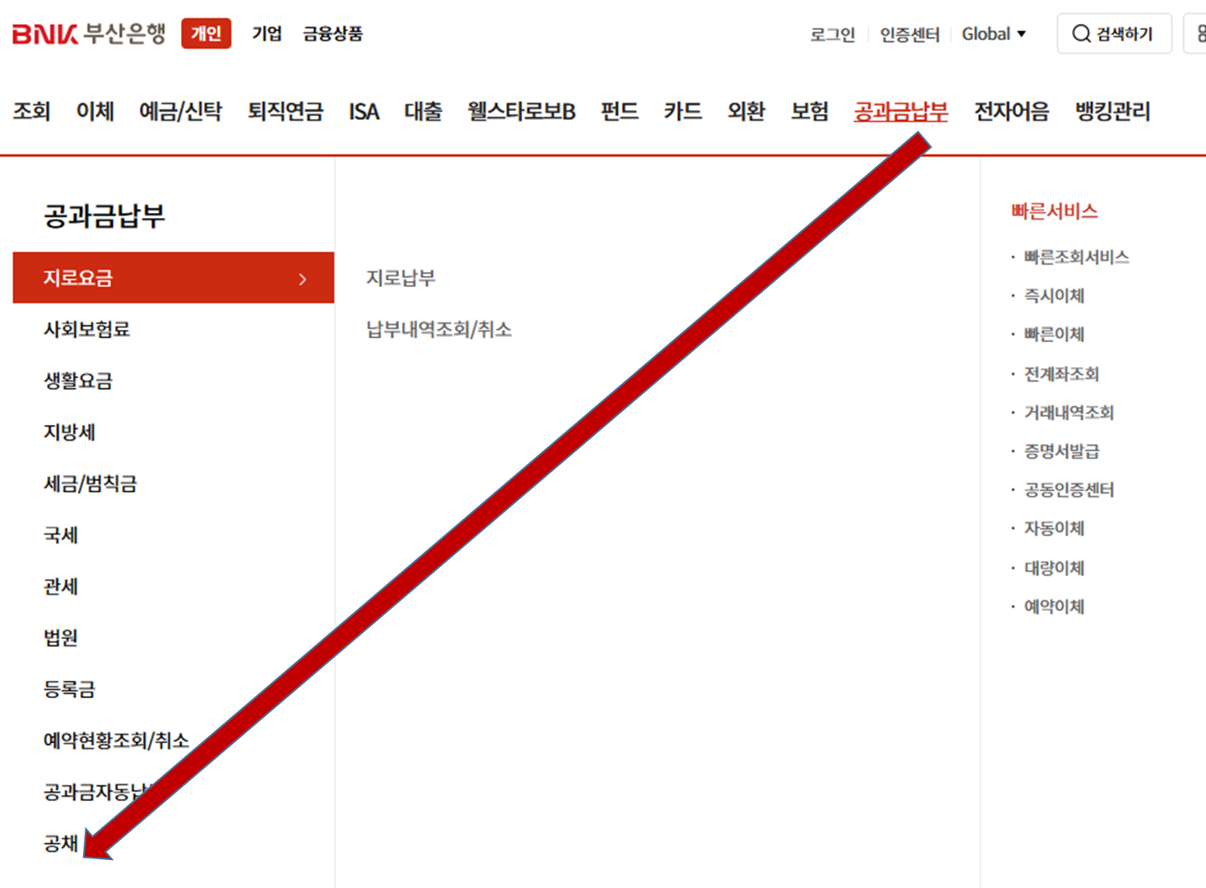Open the 금융상품 menu
1206x888 pixels.
click(332, 34)
